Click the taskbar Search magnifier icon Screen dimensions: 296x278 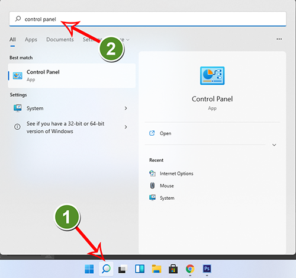(x=106, y=269)
